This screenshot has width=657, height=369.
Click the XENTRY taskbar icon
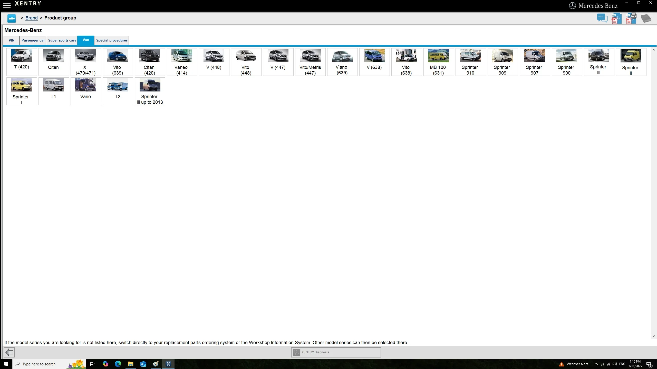click(168, 364)
